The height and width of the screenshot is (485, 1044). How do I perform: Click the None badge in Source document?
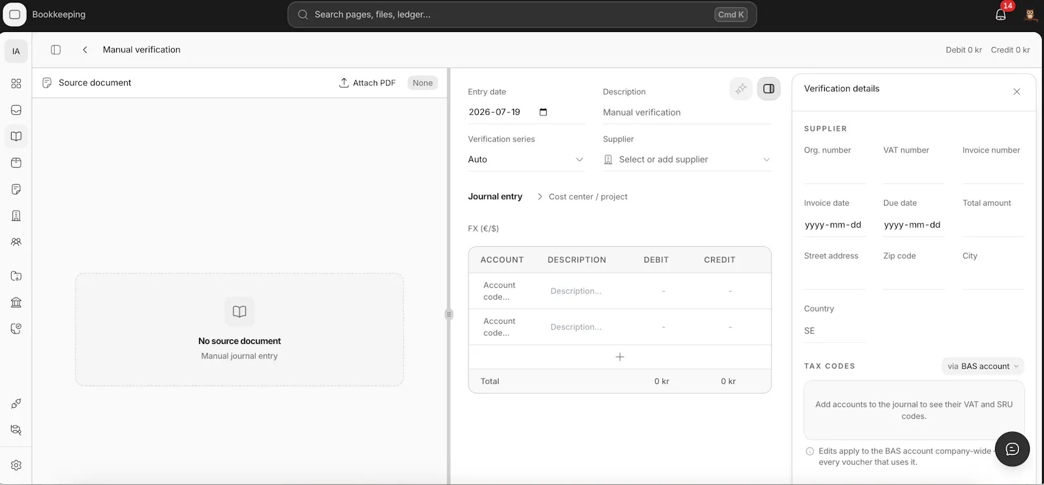423,83
